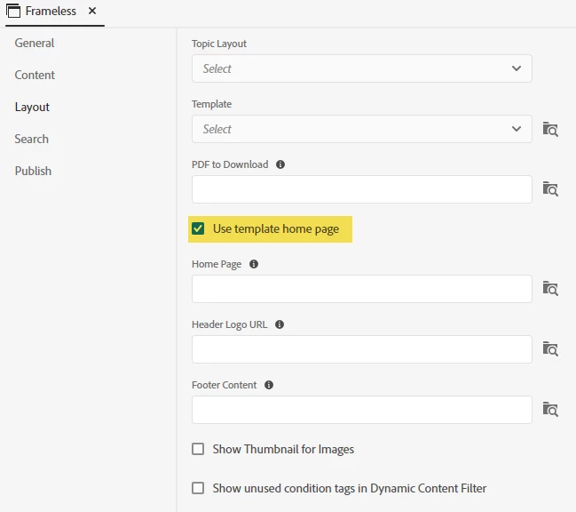Click info icon next to PDF to Download
The height and width of the screenshot is (512, 576).
pyautogui.click(x=280, y=164)
